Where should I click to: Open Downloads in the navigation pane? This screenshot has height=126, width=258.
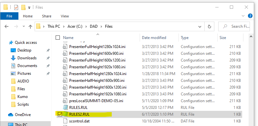(27, 58)
